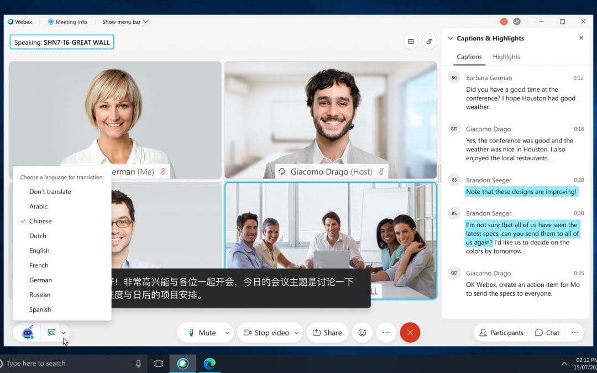This screenshot has height=373, width=597.
Task: Open the Chat panel
Action: [x=547, y=333]
